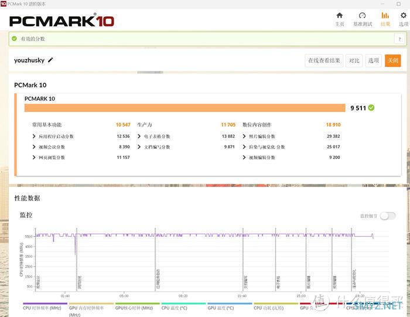
Task: Click the PCMARK10 logo
Action: (x=61, y=21)
